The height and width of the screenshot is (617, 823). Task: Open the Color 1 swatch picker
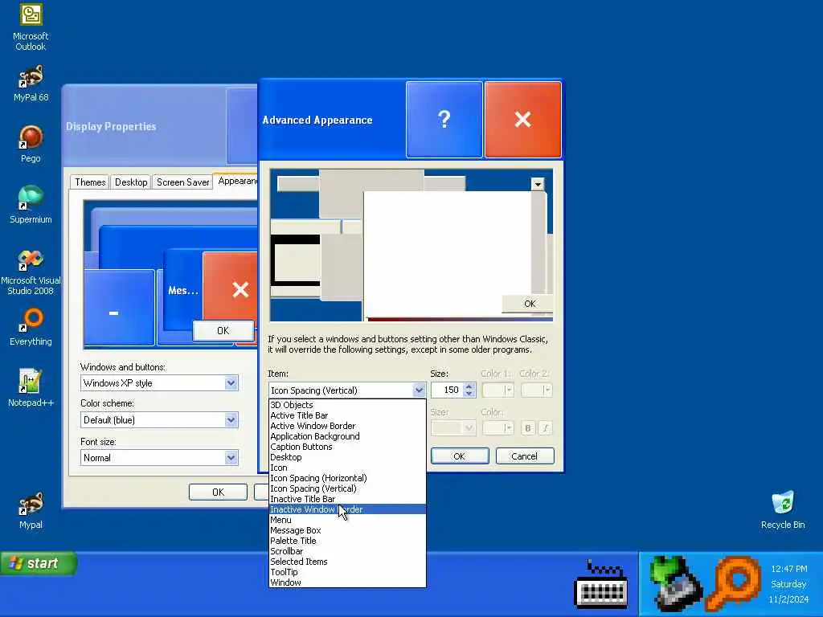[497, 390]
